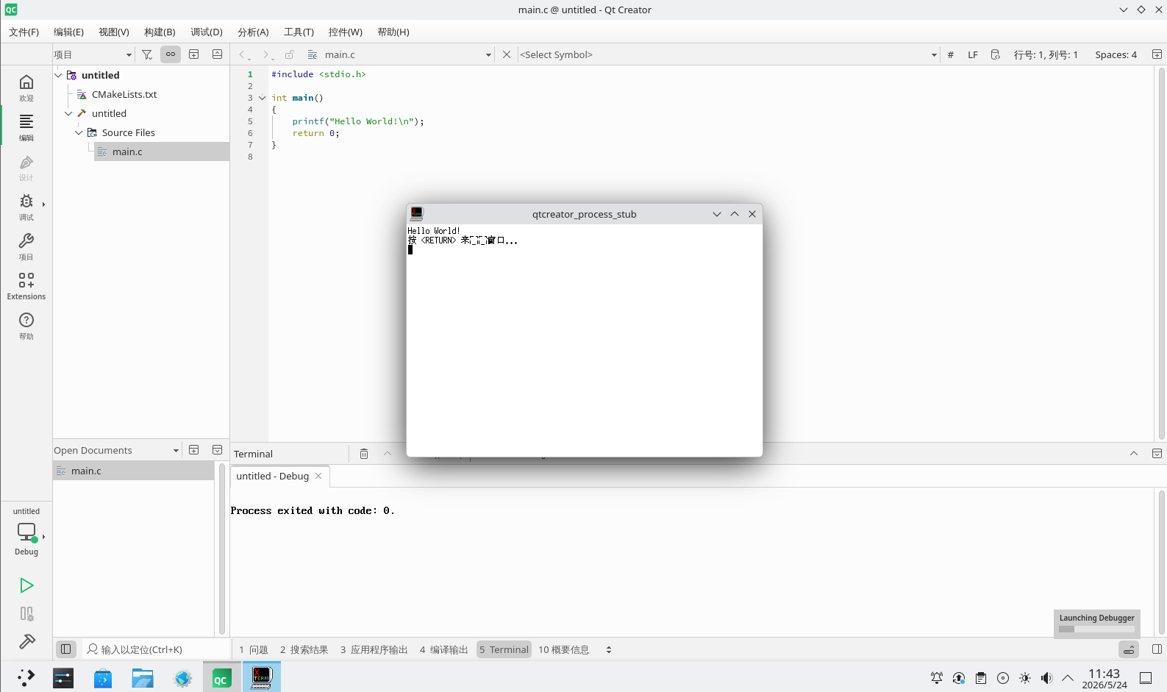Collapse the untitled target node
Screen dimensions: 1167x692
(x=69, y=113)
